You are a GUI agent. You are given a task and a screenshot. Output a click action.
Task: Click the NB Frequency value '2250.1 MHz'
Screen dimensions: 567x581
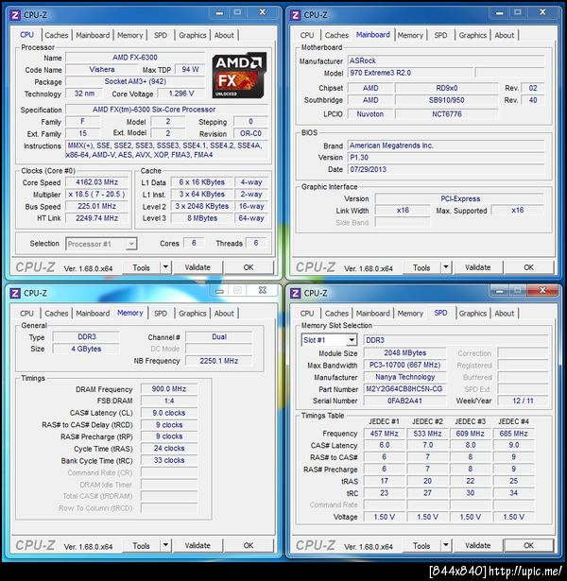point(219,361)
